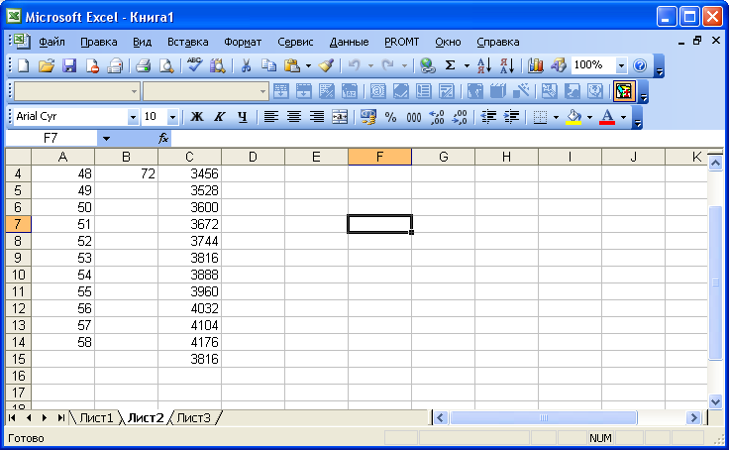Open the Правка menu
The height and width of the screenshot is (450, 729).
[99, 42]
